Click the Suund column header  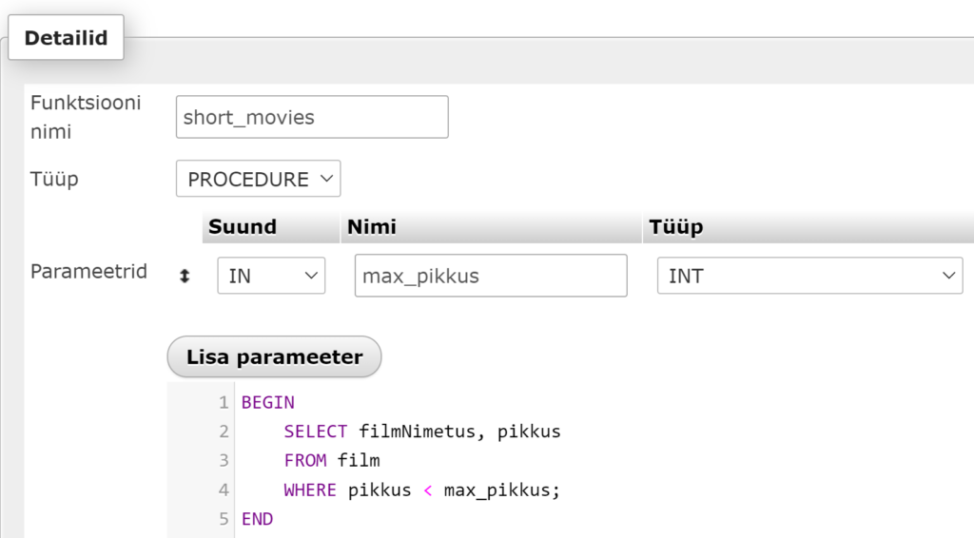coord(243,227)
